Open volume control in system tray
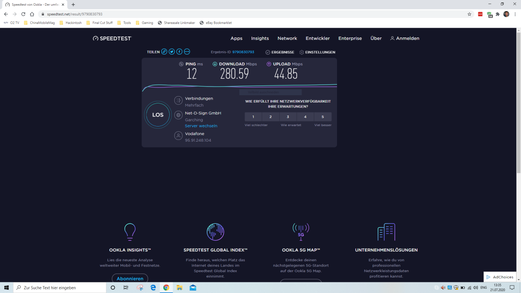This screenshot has height=293, width=521. click(x=475, y=288)
